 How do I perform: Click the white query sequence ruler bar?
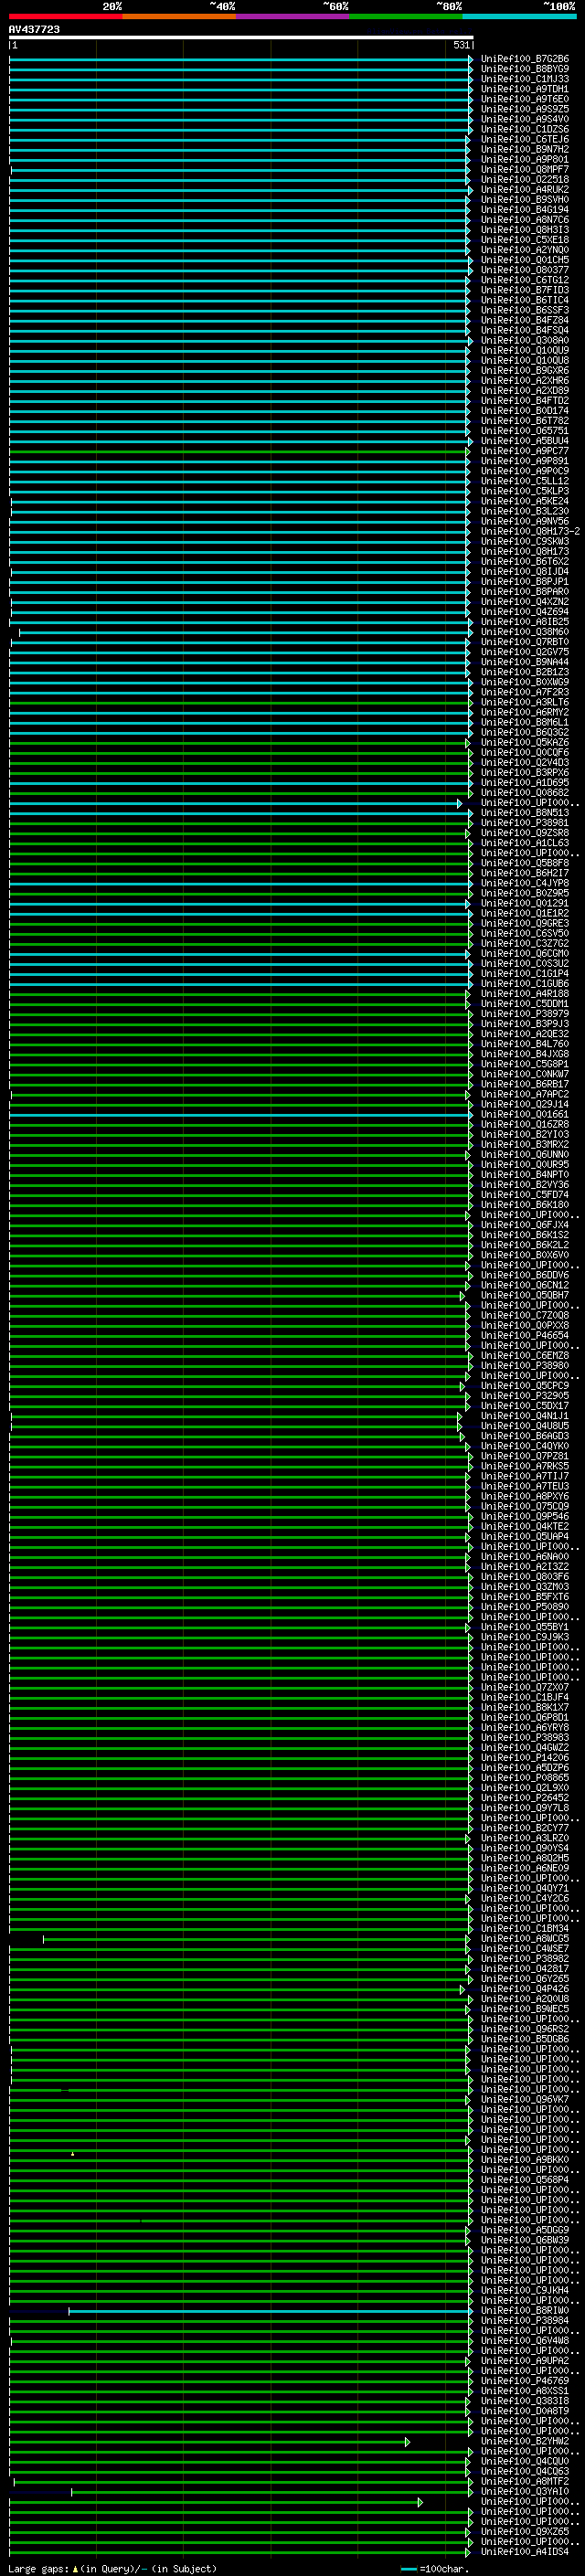[241, 37]
